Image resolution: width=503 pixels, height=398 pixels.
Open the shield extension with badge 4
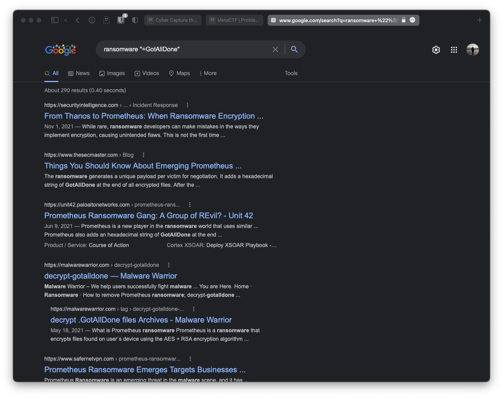(x=121, y=19)
